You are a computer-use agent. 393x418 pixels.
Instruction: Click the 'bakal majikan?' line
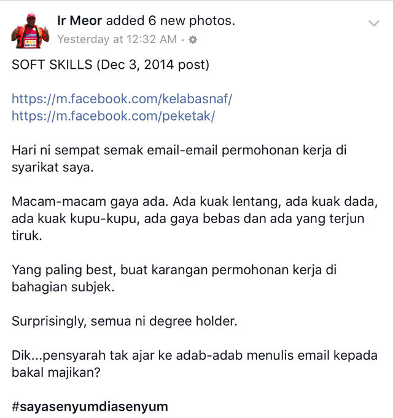56,373
